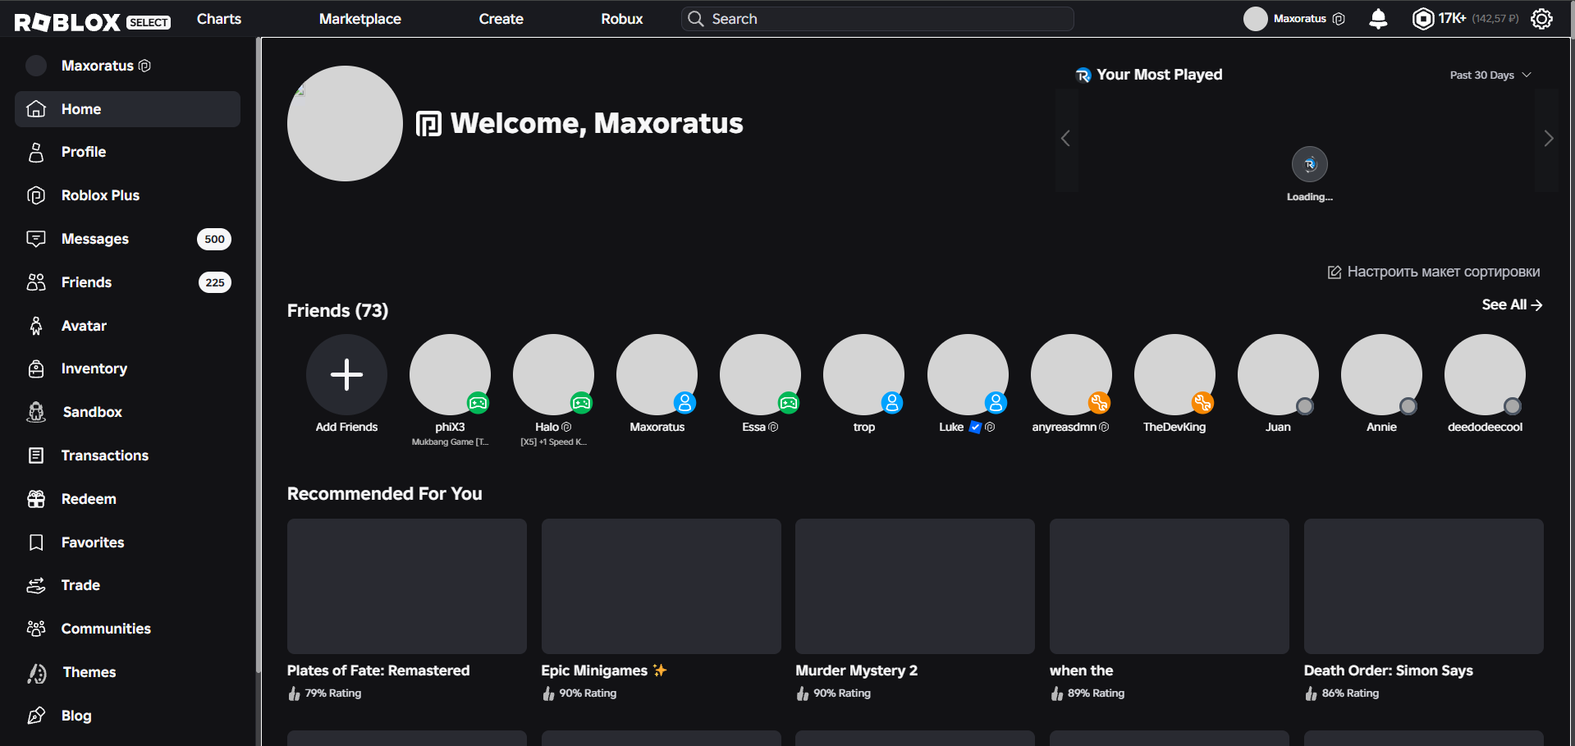The width and height of the screenshot is (1575, 746).
Task: Open the Create tab
Action: tap(501, 19)
